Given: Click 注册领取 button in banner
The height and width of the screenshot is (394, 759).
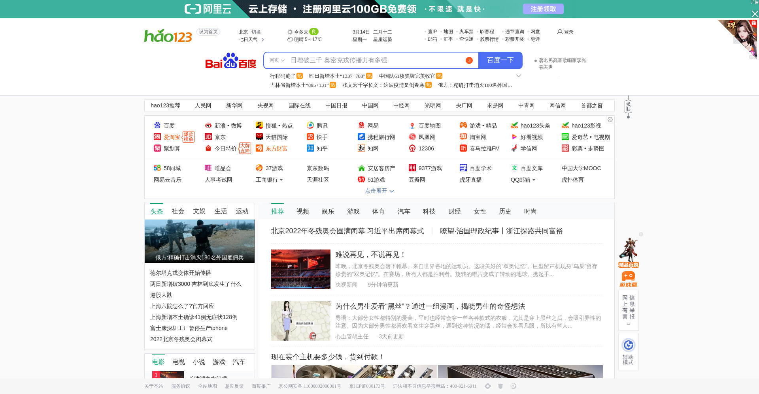Looking at the screenshot, I should point(543,9).
